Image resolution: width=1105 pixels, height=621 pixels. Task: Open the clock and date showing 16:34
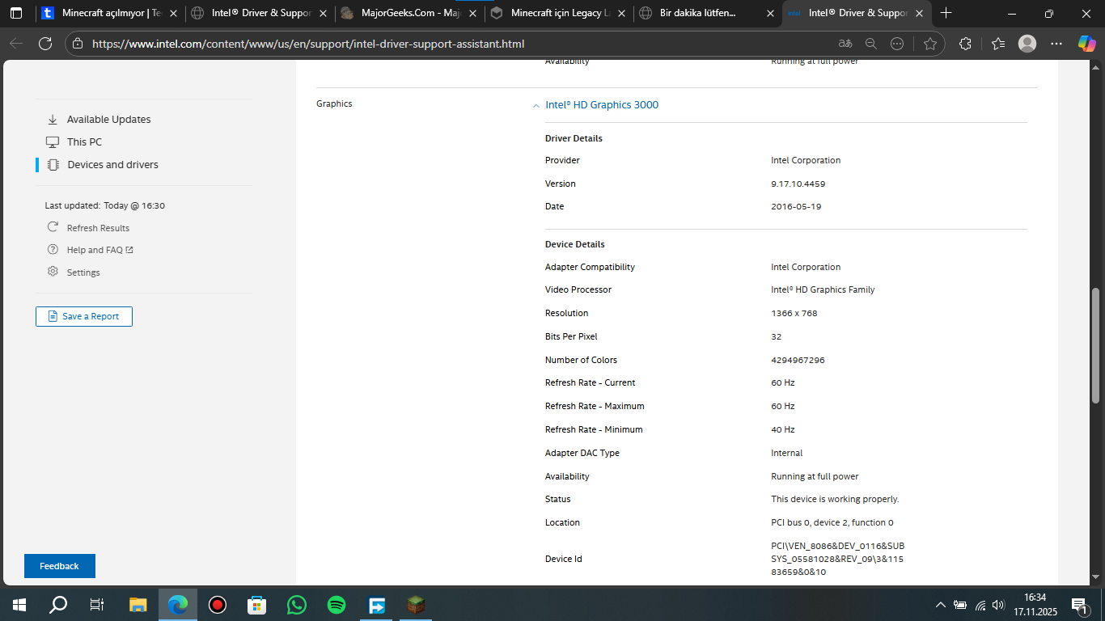1035,605
